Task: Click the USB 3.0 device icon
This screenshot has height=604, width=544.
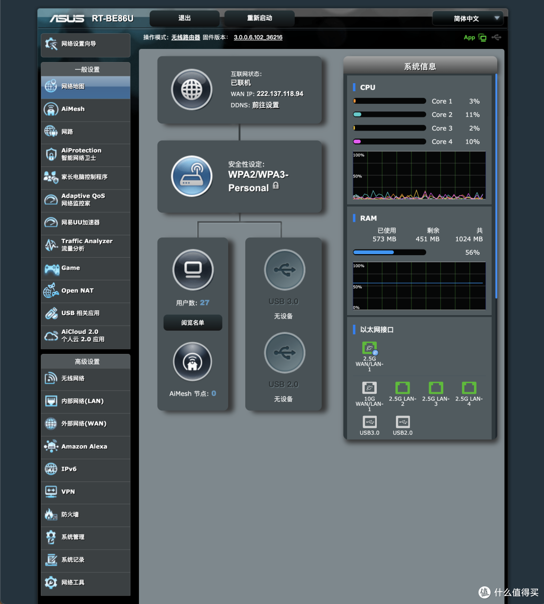Action: pos(284,270)
